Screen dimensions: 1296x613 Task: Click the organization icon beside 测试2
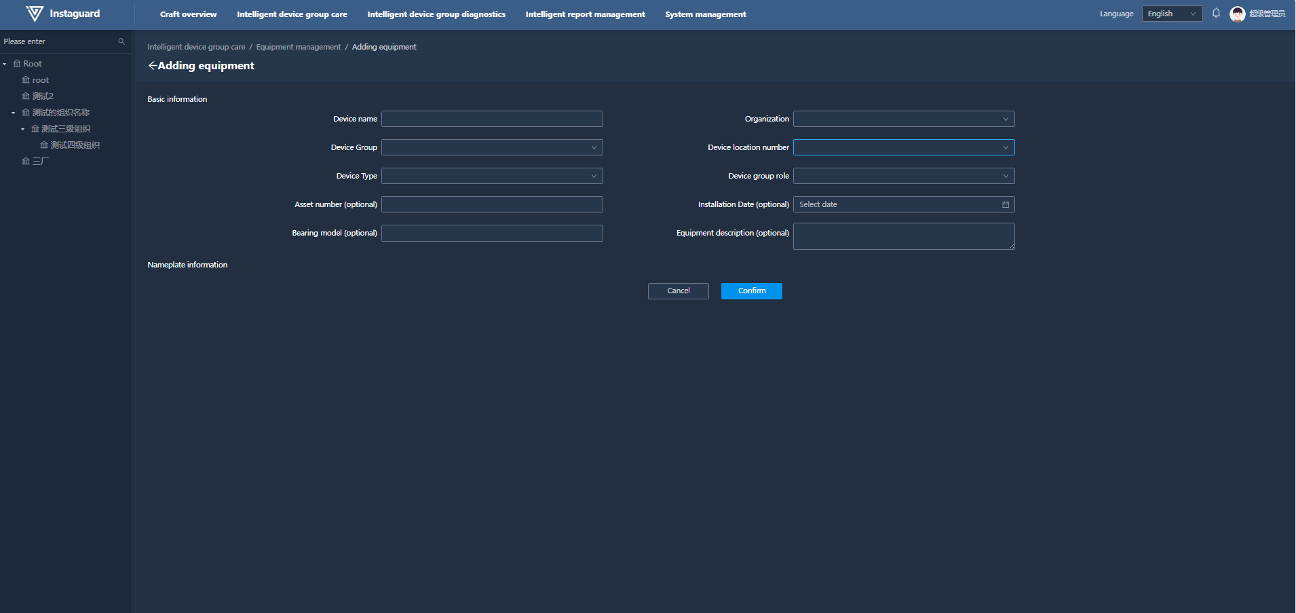[26, 96]
